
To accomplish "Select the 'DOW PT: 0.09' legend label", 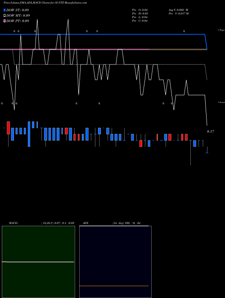I will (18, 21).
